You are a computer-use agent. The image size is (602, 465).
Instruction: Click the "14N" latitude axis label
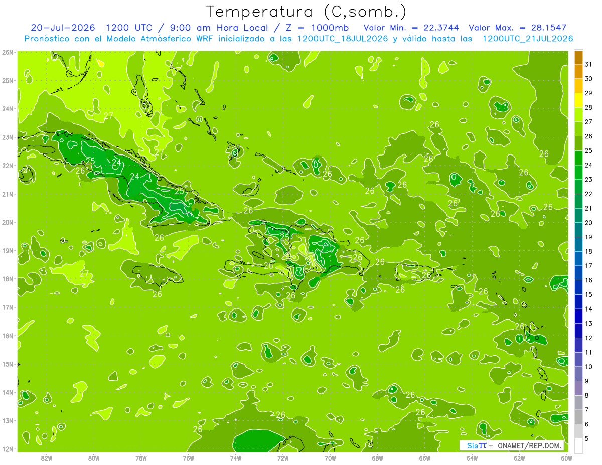click(x=8, y=392)
